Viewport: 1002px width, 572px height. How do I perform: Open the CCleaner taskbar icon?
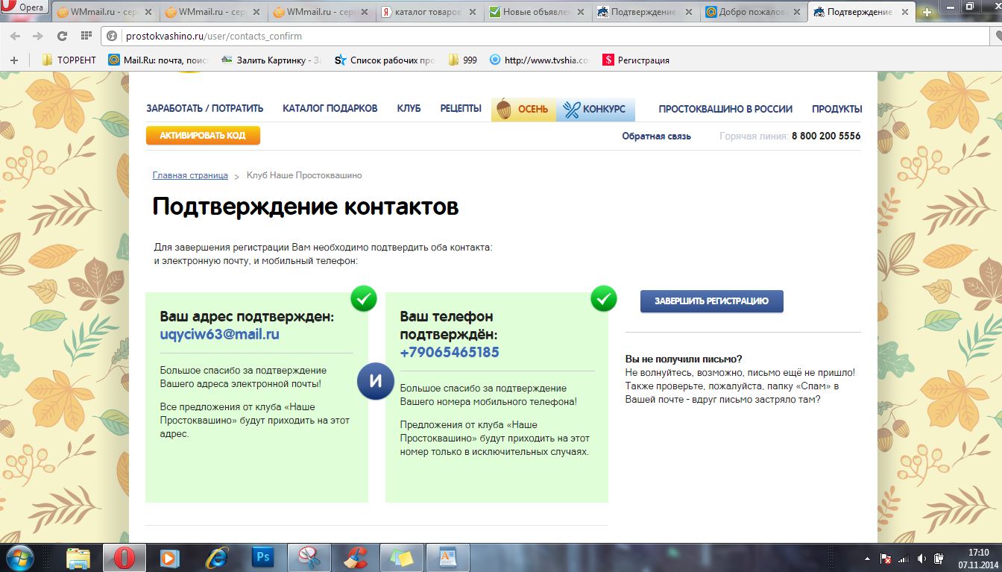356,557
